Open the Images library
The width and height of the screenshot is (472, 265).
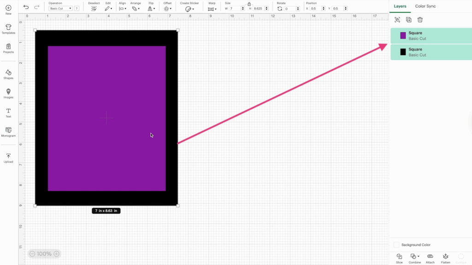click(x=8, y=93)
